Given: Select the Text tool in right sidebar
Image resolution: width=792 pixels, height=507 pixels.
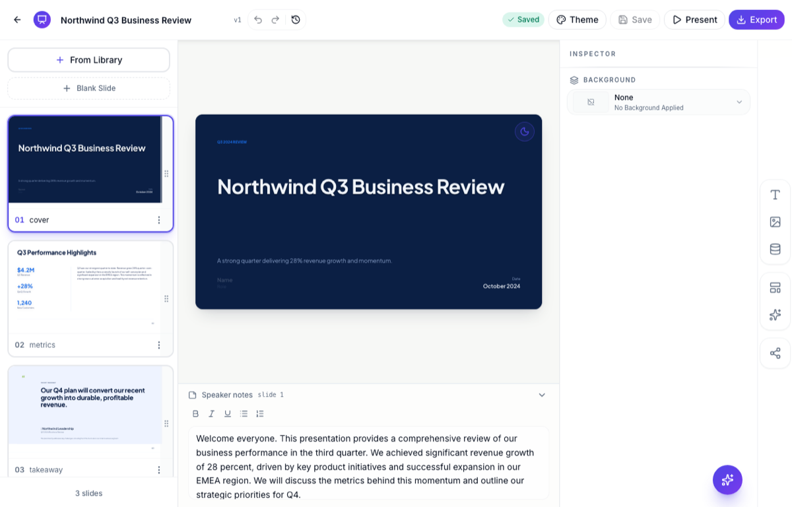Looking at the screenshot, I should click(775, 195).
